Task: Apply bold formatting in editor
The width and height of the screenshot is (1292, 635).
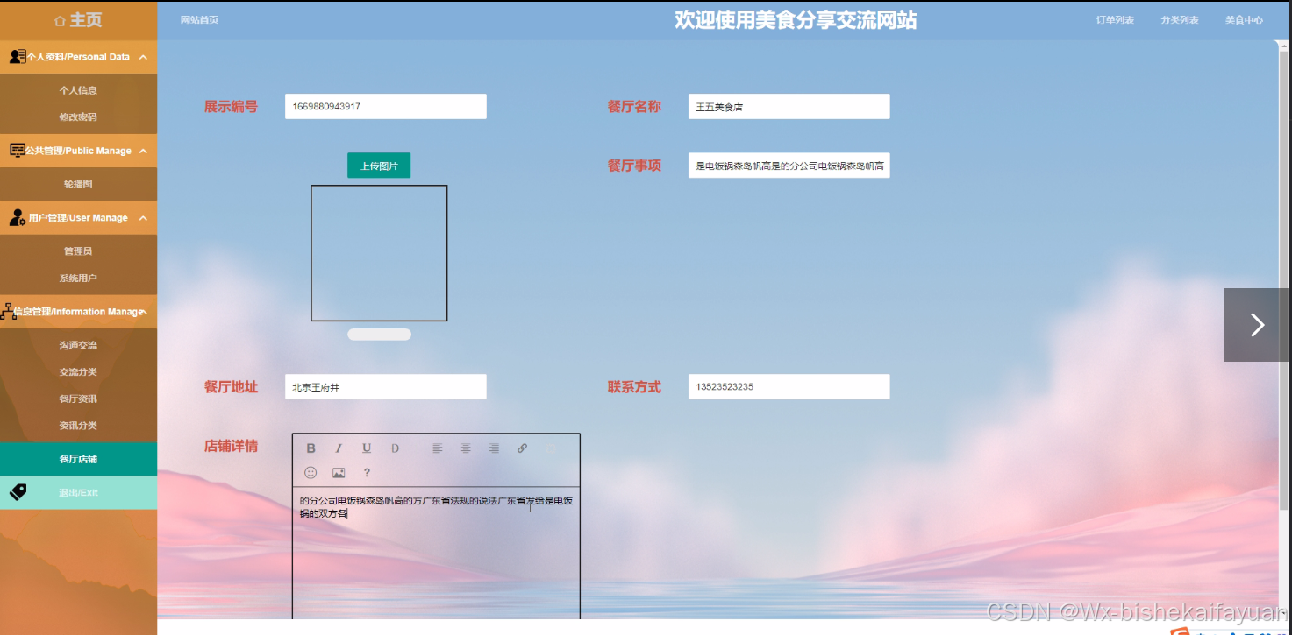Action: (311, 448)
